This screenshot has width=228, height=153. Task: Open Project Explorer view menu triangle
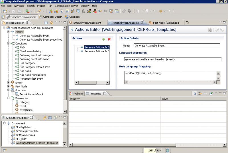pyautogui.click(x=56, y=22)
